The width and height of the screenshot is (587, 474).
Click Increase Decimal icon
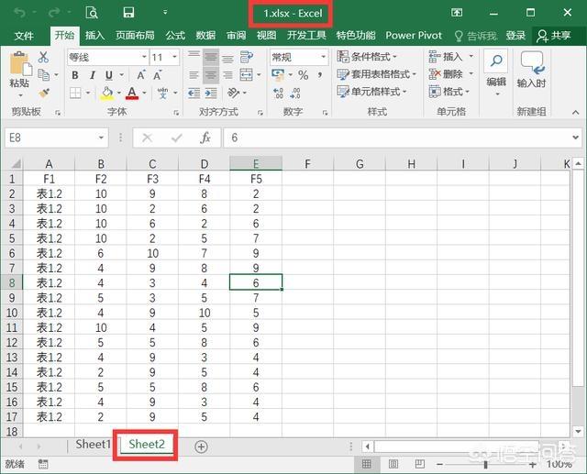278,93
